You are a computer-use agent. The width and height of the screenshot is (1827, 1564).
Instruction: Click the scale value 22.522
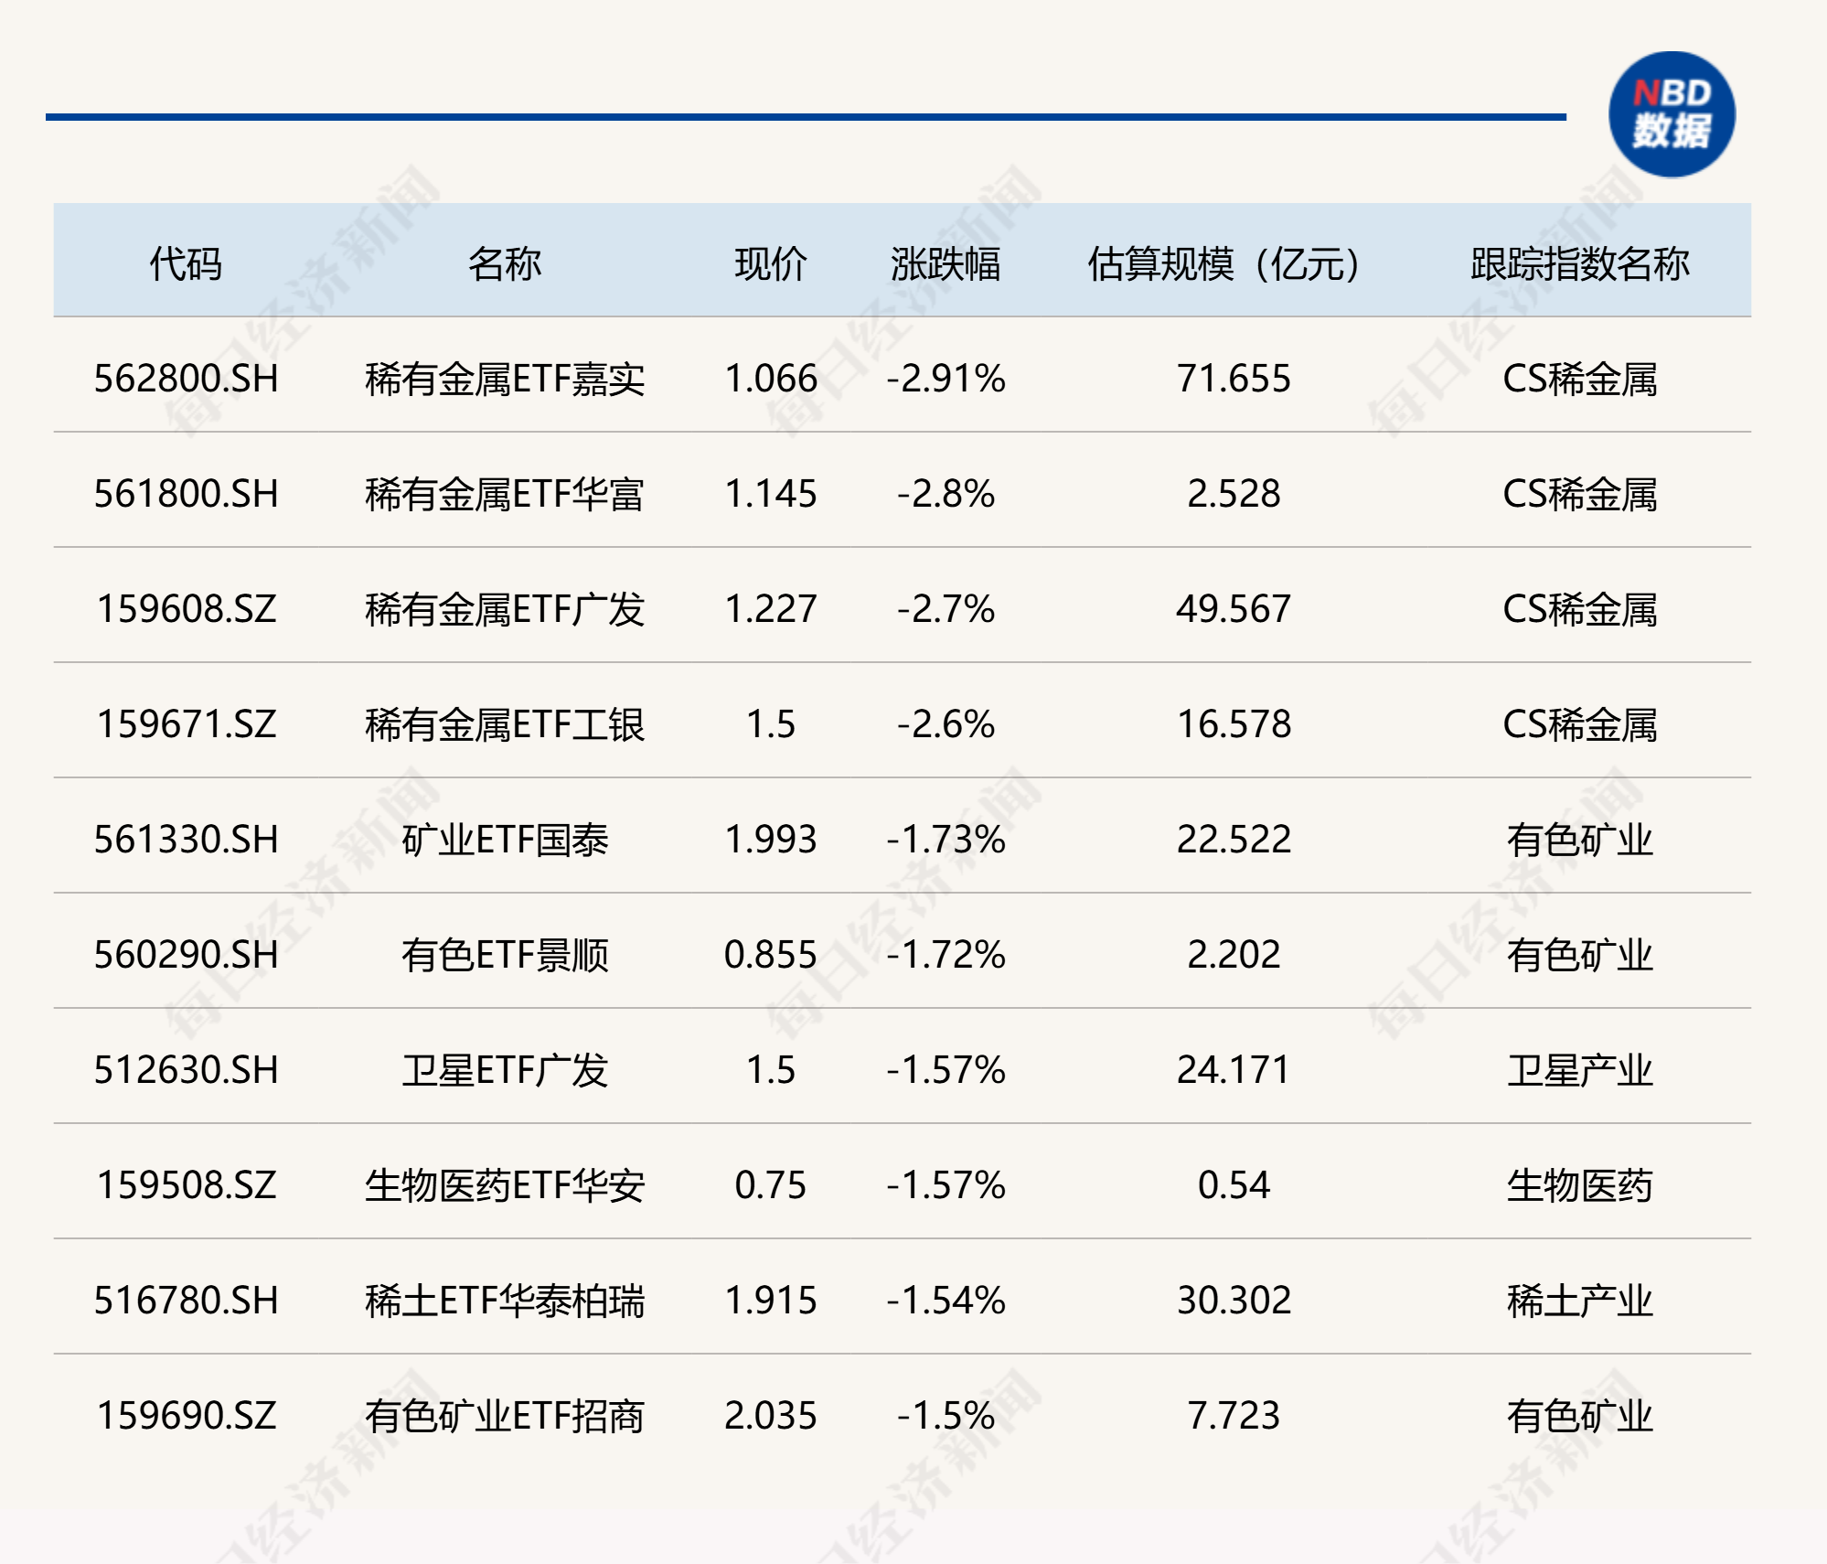pos(1234,840)
